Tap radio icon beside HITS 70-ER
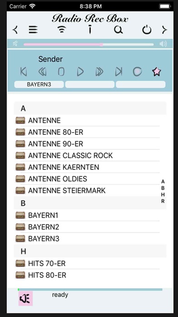The image size is (178, 317). 20,263
